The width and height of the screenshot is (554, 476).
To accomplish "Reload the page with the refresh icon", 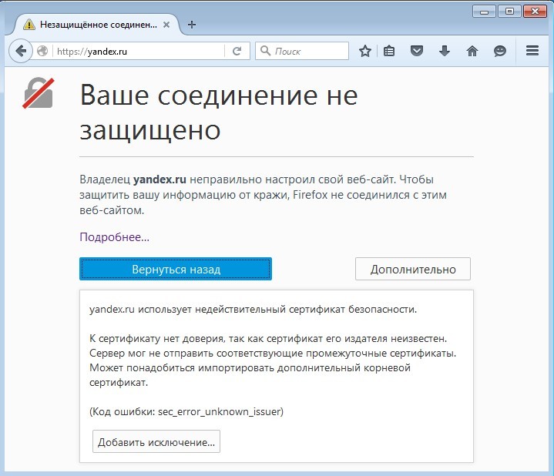I will point(237,51).
